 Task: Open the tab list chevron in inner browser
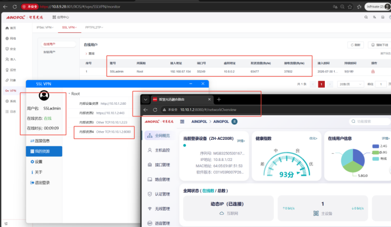(145, 99)
